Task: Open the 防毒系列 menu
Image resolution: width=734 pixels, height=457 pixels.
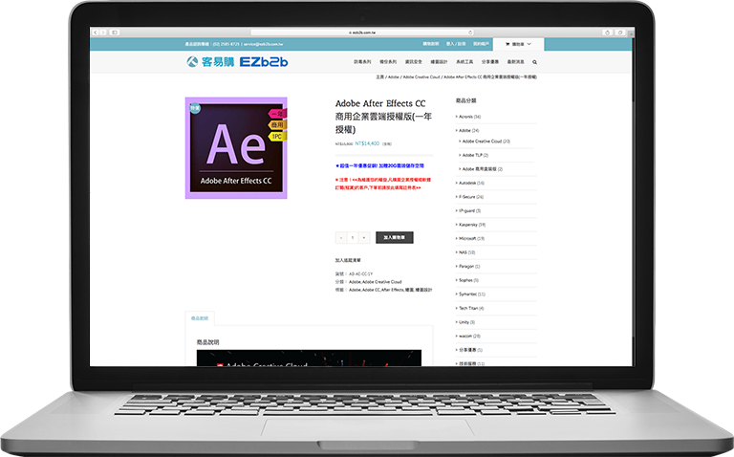Action: pos(362,62)
